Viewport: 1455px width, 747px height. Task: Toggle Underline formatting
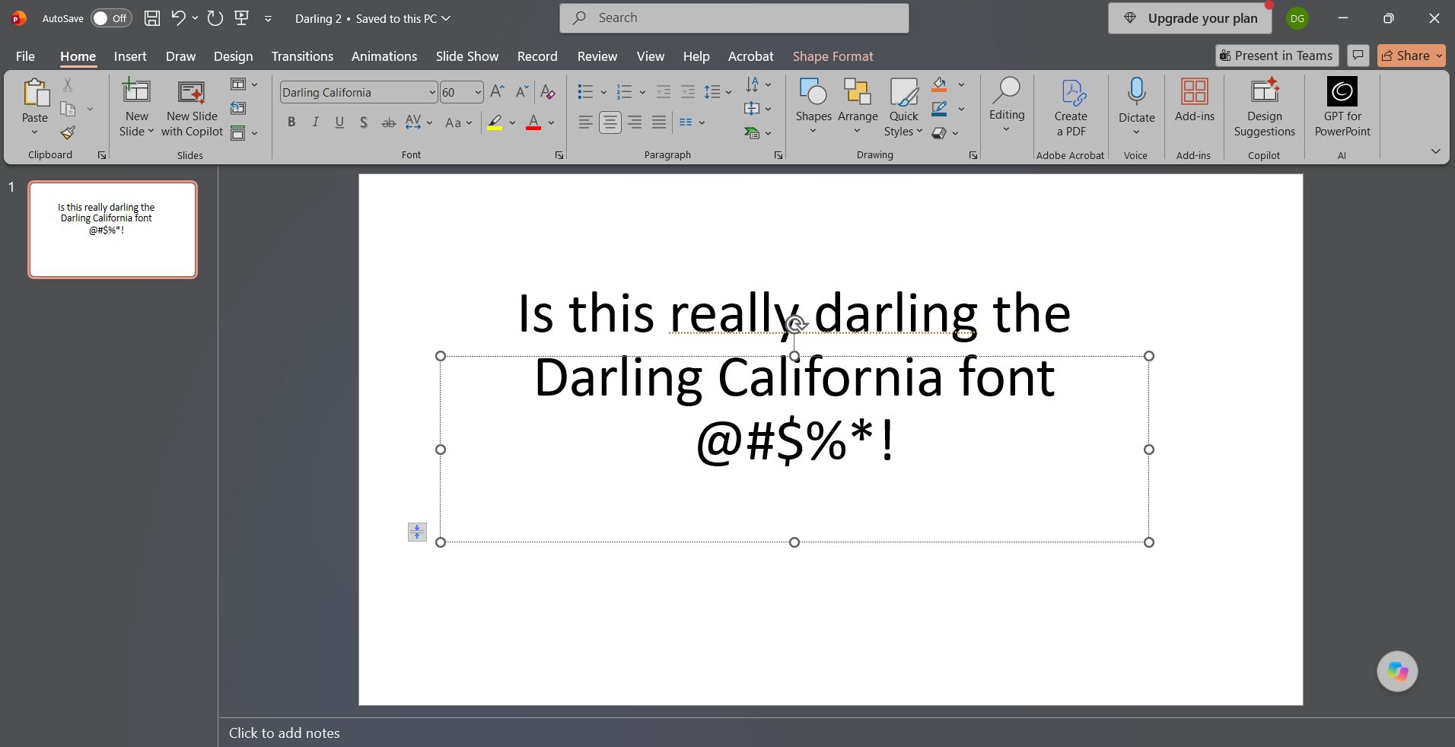click(x=339, y=122)
